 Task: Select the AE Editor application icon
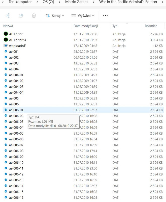click(6, 34)
